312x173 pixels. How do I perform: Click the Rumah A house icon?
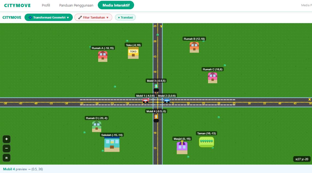103,56
